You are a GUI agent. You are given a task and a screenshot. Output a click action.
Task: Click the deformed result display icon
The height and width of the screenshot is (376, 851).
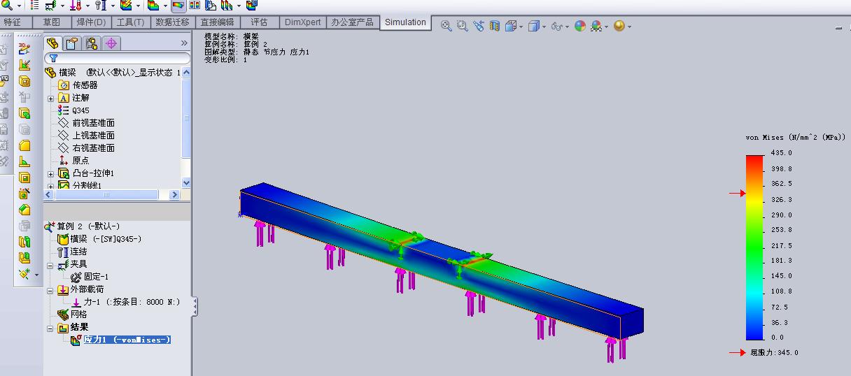[x=178, y=5]
